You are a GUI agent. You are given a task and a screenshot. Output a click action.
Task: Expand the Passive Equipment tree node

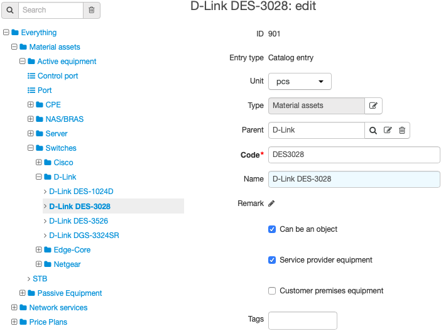click(x=22, y=293)
